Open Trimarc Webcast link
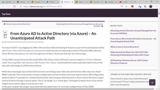This screenshot has width=160, height=90. (94, 59)
